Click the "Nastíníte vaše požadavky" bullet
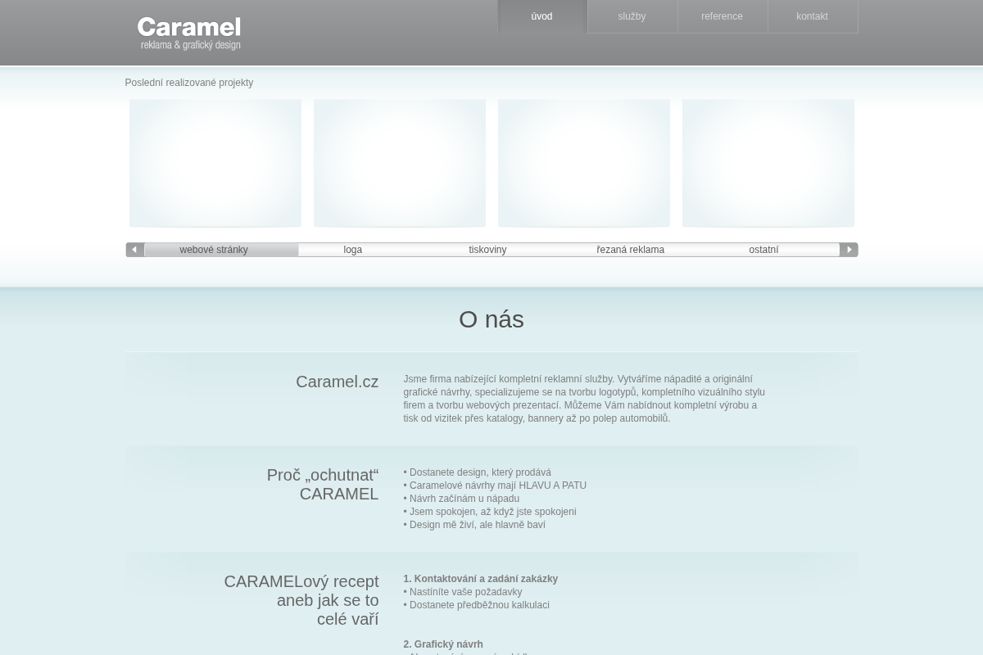The image size is (983, 655). tap(463, 592)
